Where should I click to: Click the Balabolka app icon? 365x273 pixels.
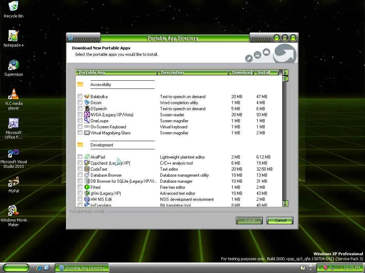point(87,96)
